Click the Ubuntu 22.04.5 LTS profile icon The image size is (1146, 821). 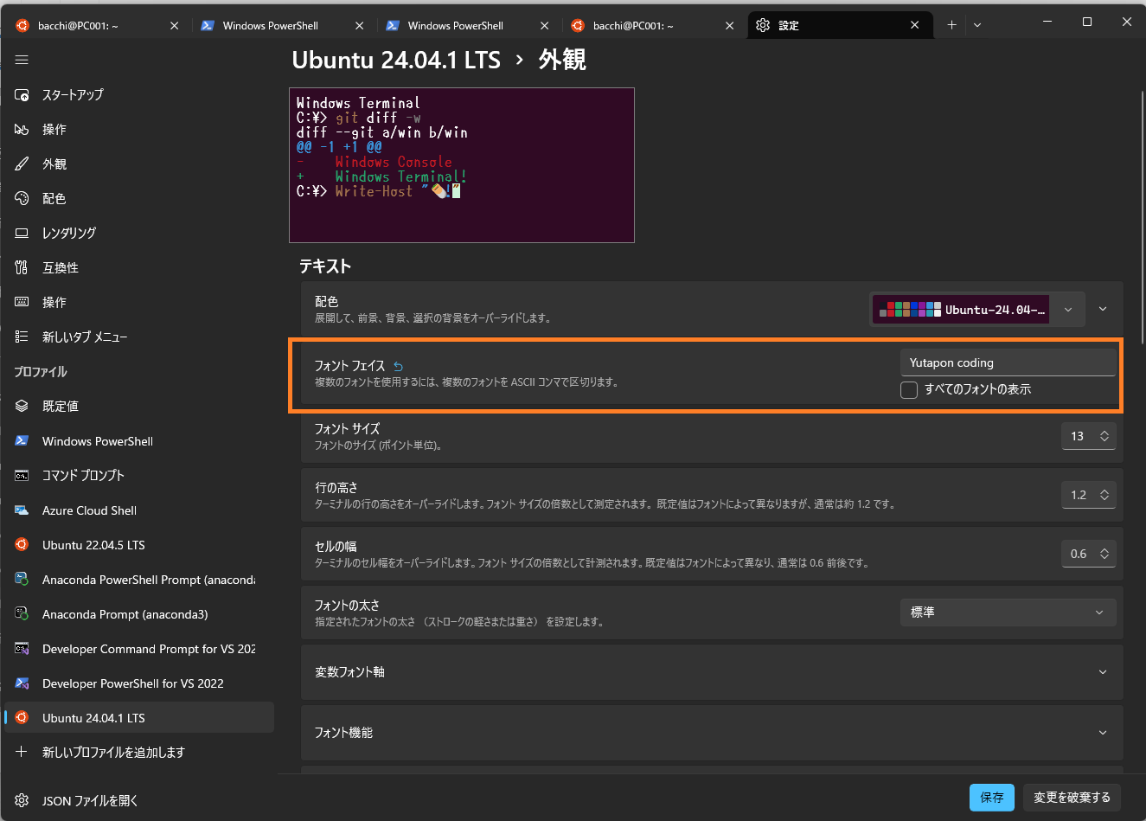coord(22,545)
